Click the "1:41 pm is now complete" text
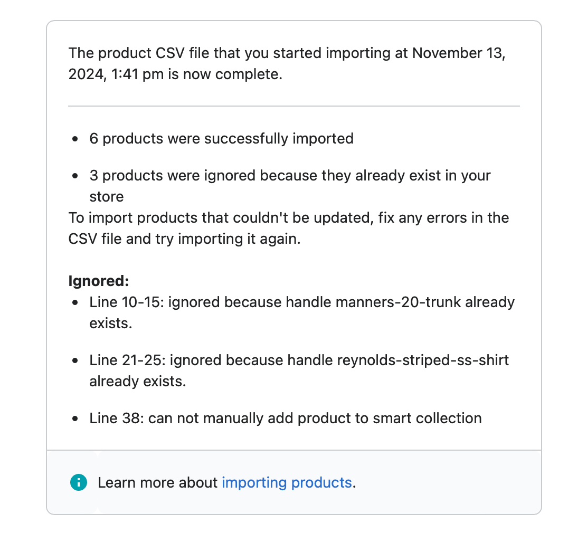The image size is (587, 533). 197,74
